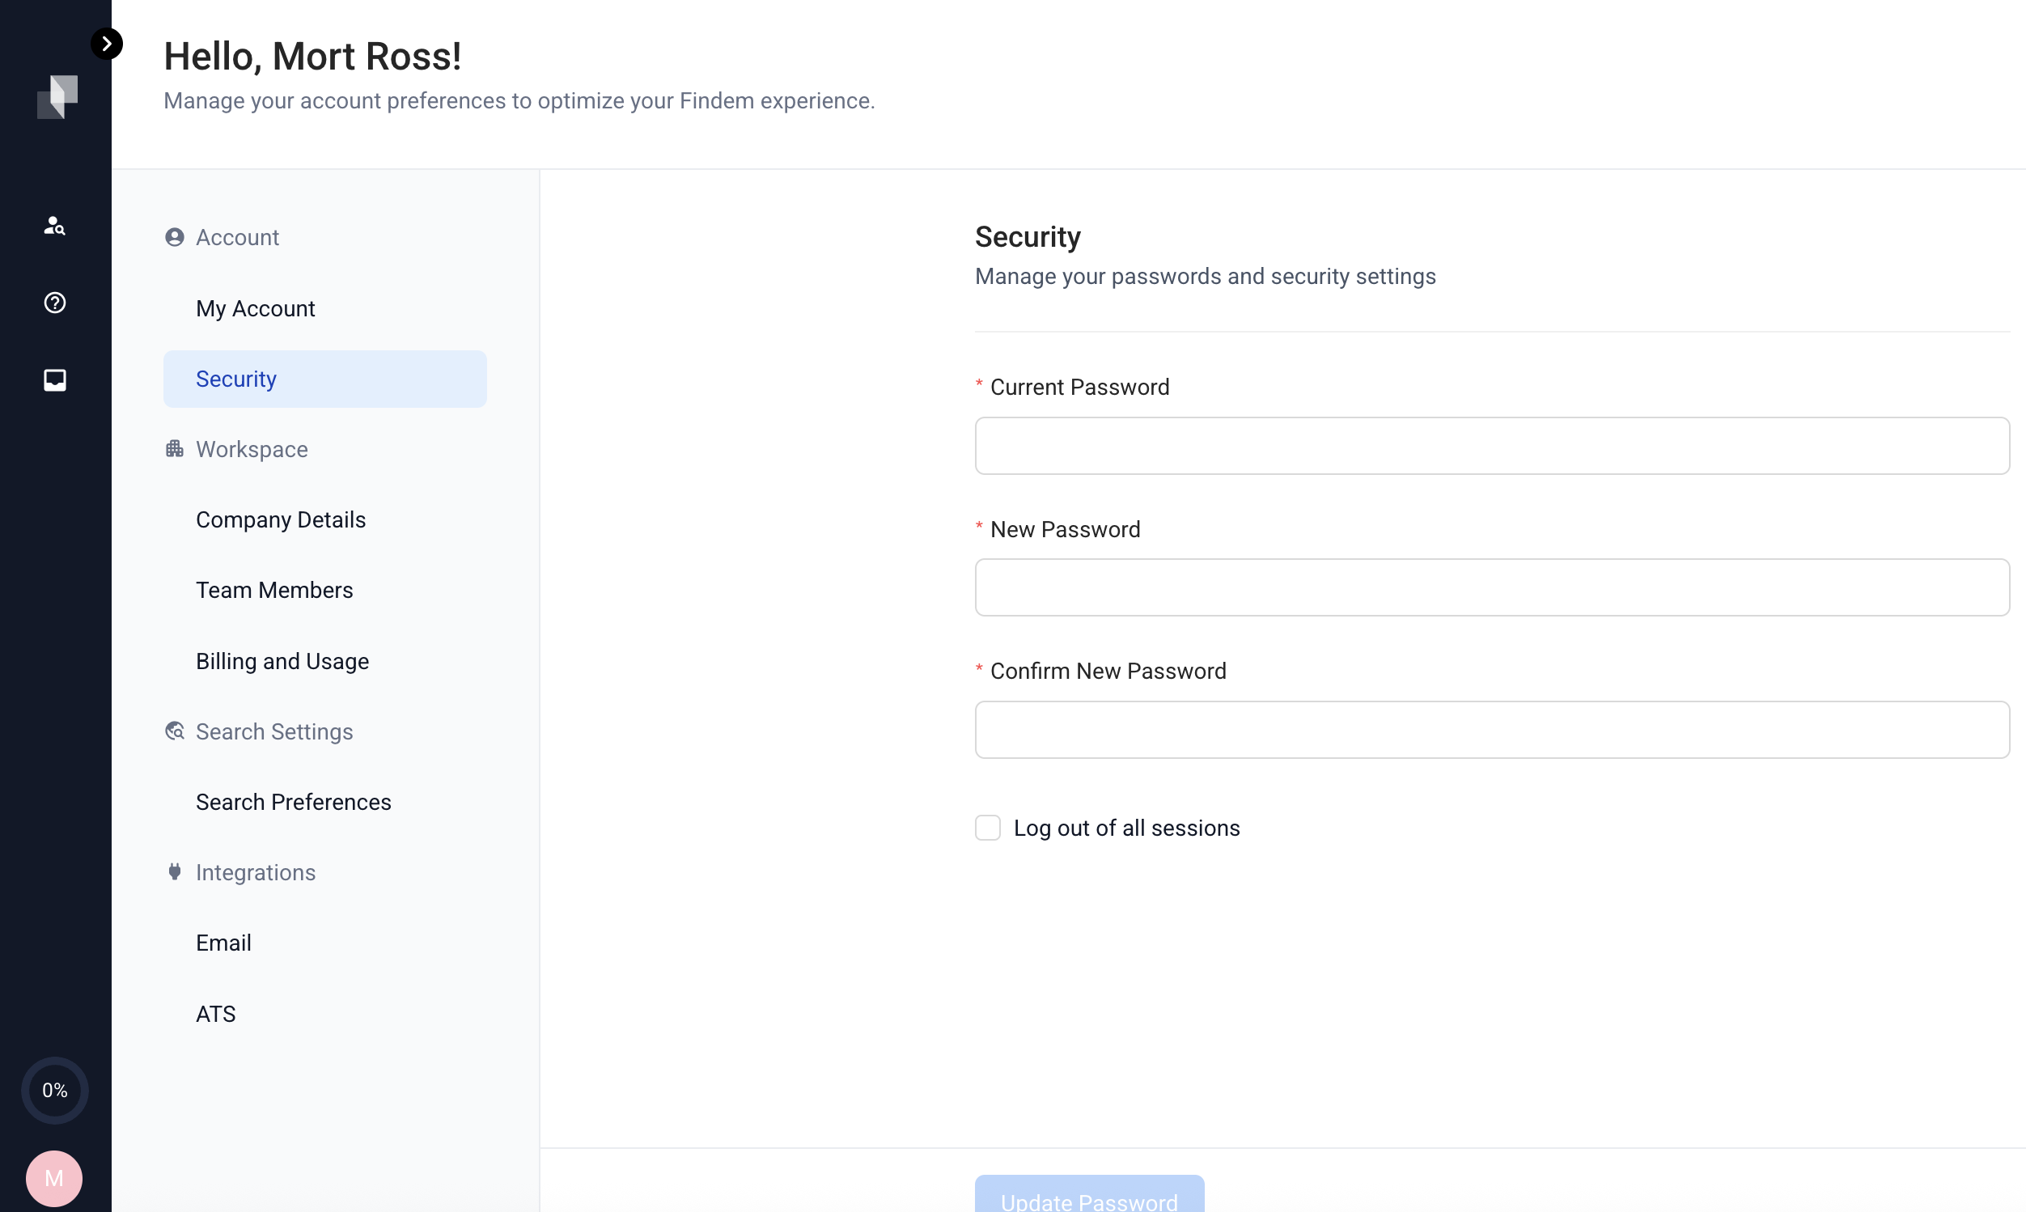The height and width of the screenshot is (1212, 2026).
Task: Select Search Preferences
Action: coord(293,802)
